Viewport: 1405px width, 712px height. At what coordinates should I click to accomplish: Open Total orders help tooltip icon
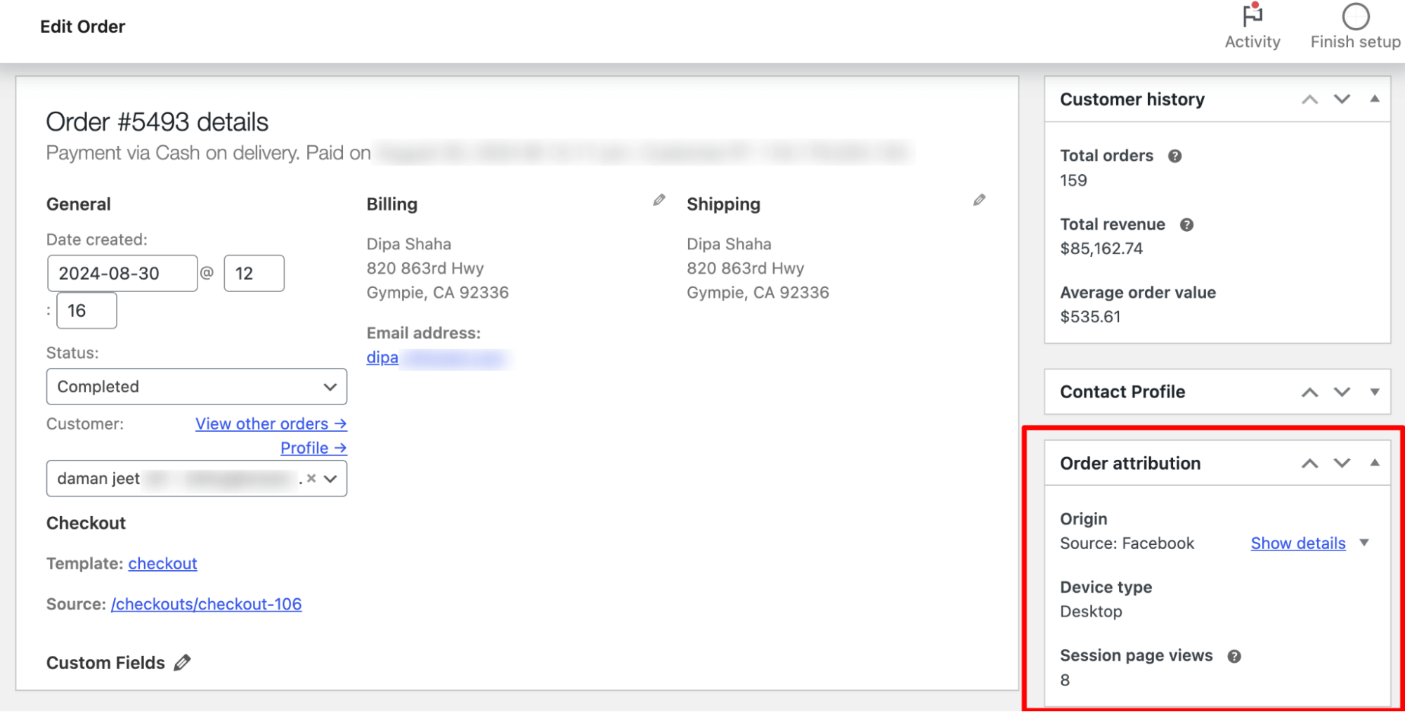tap(1174, 156)
